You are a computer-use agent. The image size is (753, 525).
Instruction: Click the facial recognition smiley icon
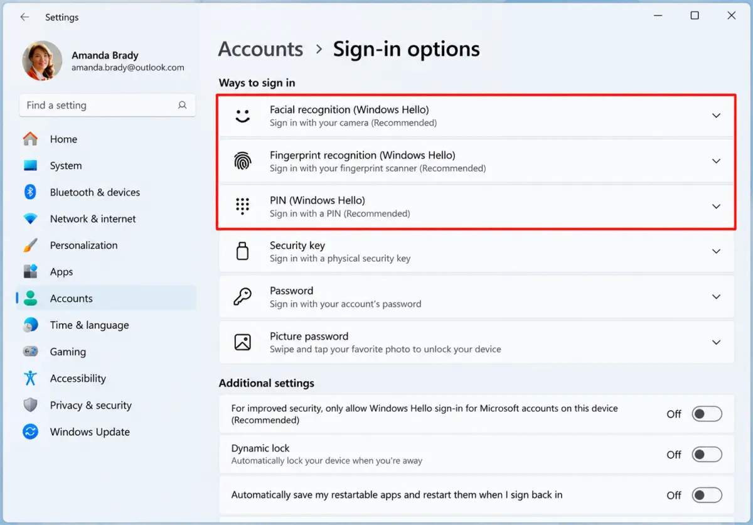[x=242, y=116]
